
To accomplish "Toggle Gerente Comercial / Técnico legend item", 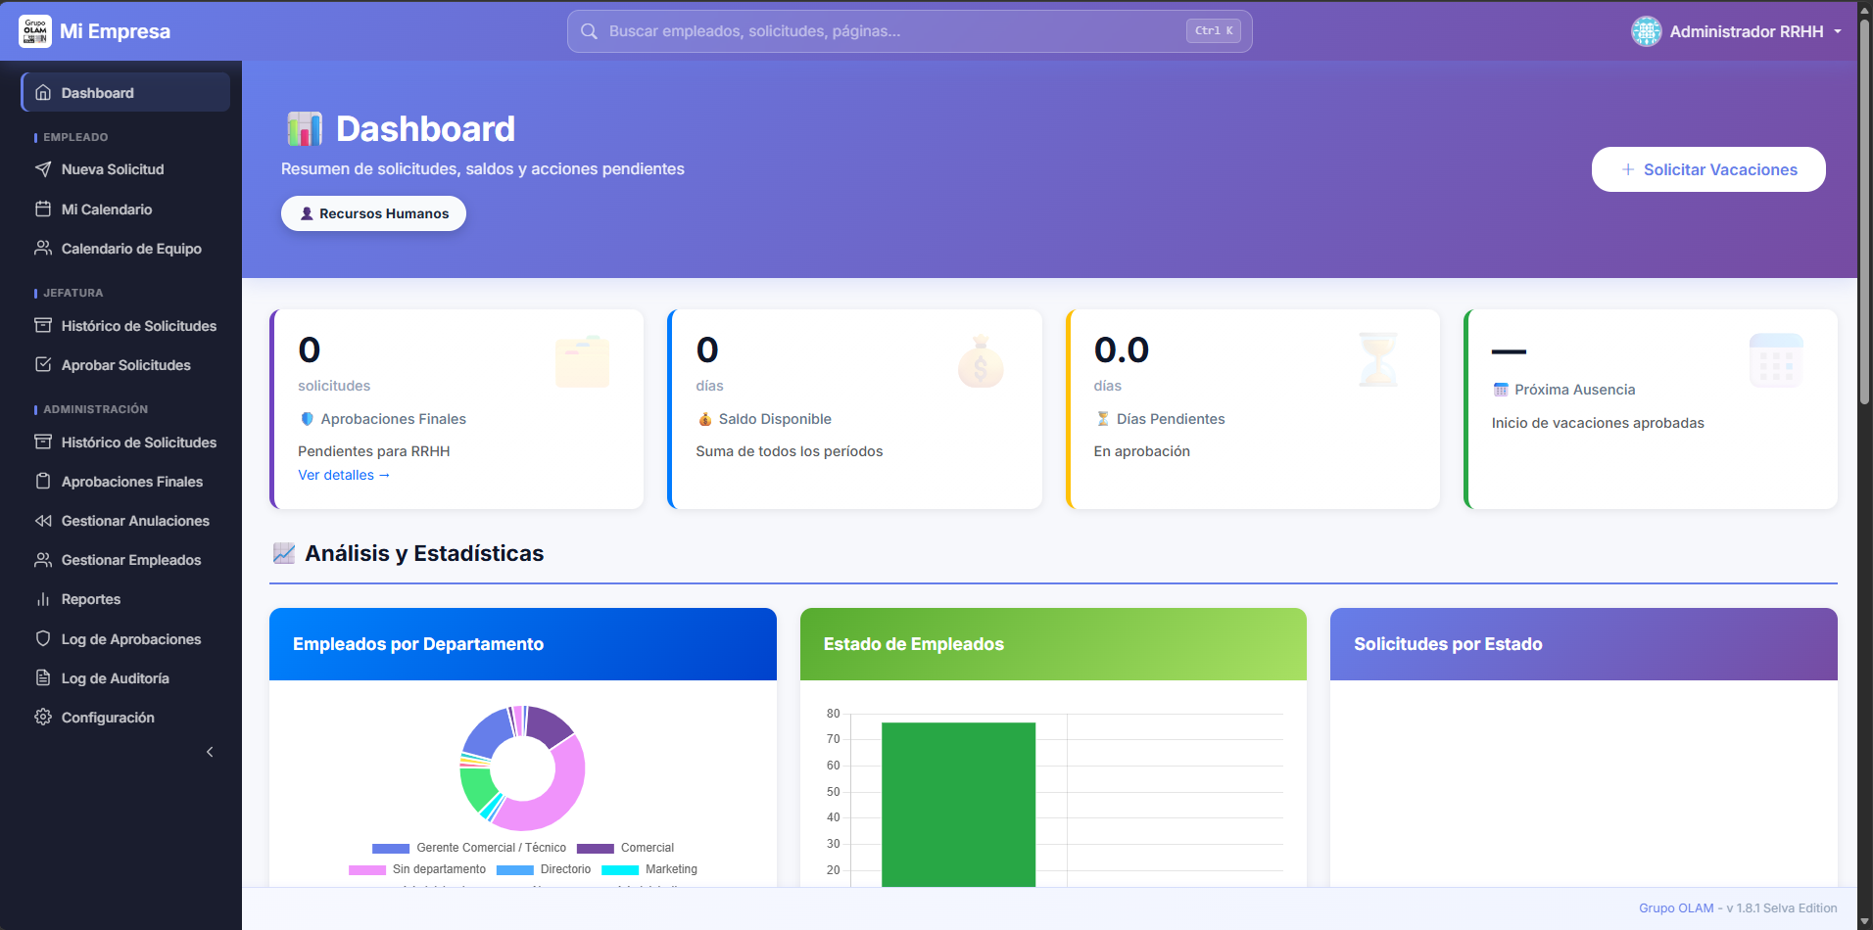I will point(469,848).
